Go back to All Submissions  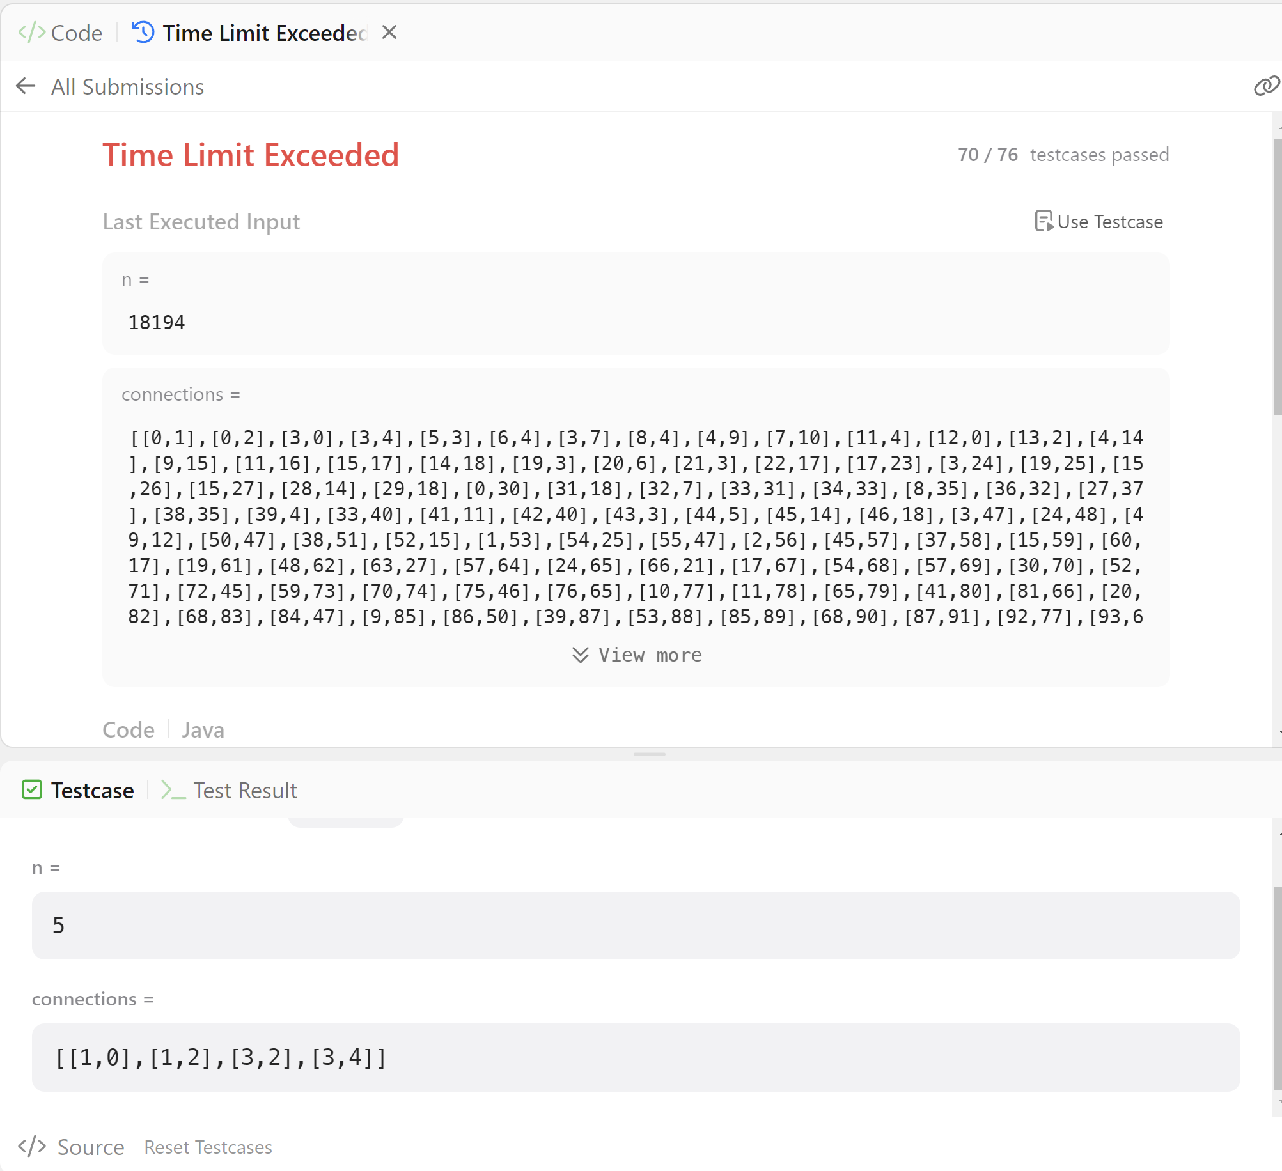(x=127, y=86)
